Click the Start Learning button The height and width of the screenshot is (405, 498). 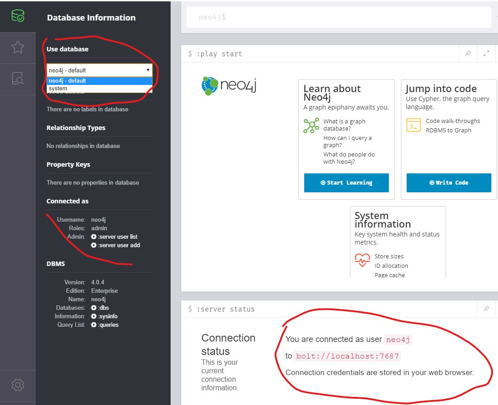pos(346,182)
